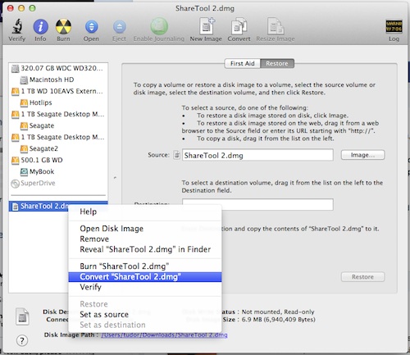Select 1 TB WD 10EAVS External drive
410x355 pixels.
point(58,91)
